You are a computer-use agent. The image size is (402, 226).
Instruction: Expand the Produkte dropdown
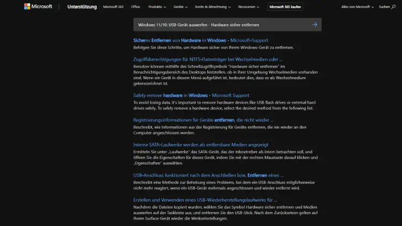[x=157, y=7]
